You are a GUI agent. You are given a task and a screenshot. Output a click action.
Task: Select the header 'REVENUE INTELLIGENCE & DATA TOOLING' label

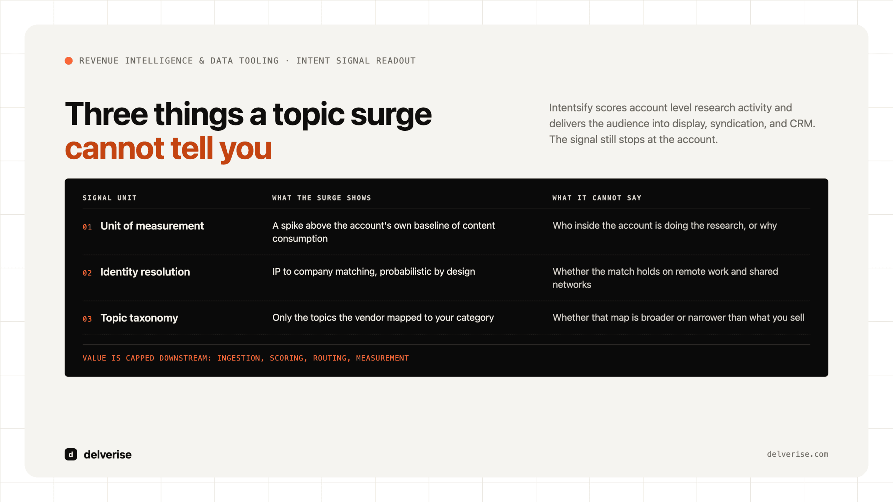click(179, 61)
